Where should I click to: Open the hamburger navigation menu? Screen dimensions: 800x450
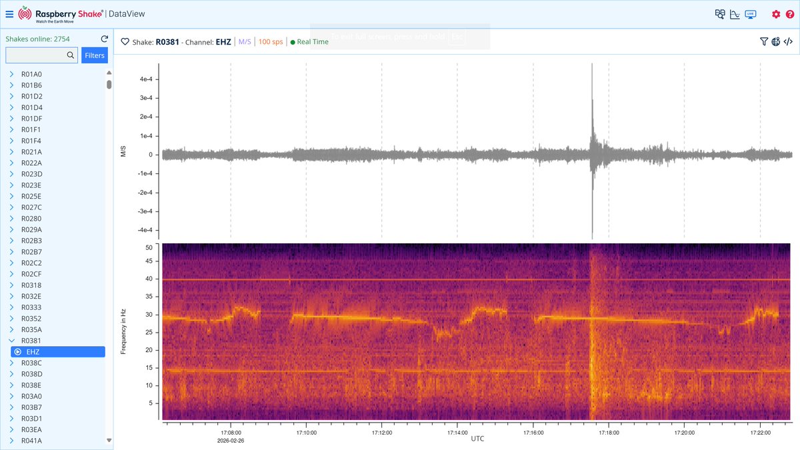[9, 13]
